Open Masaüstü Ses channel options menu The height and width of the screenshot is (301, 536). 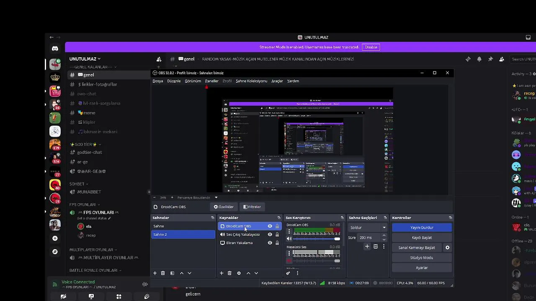point(289,253)
